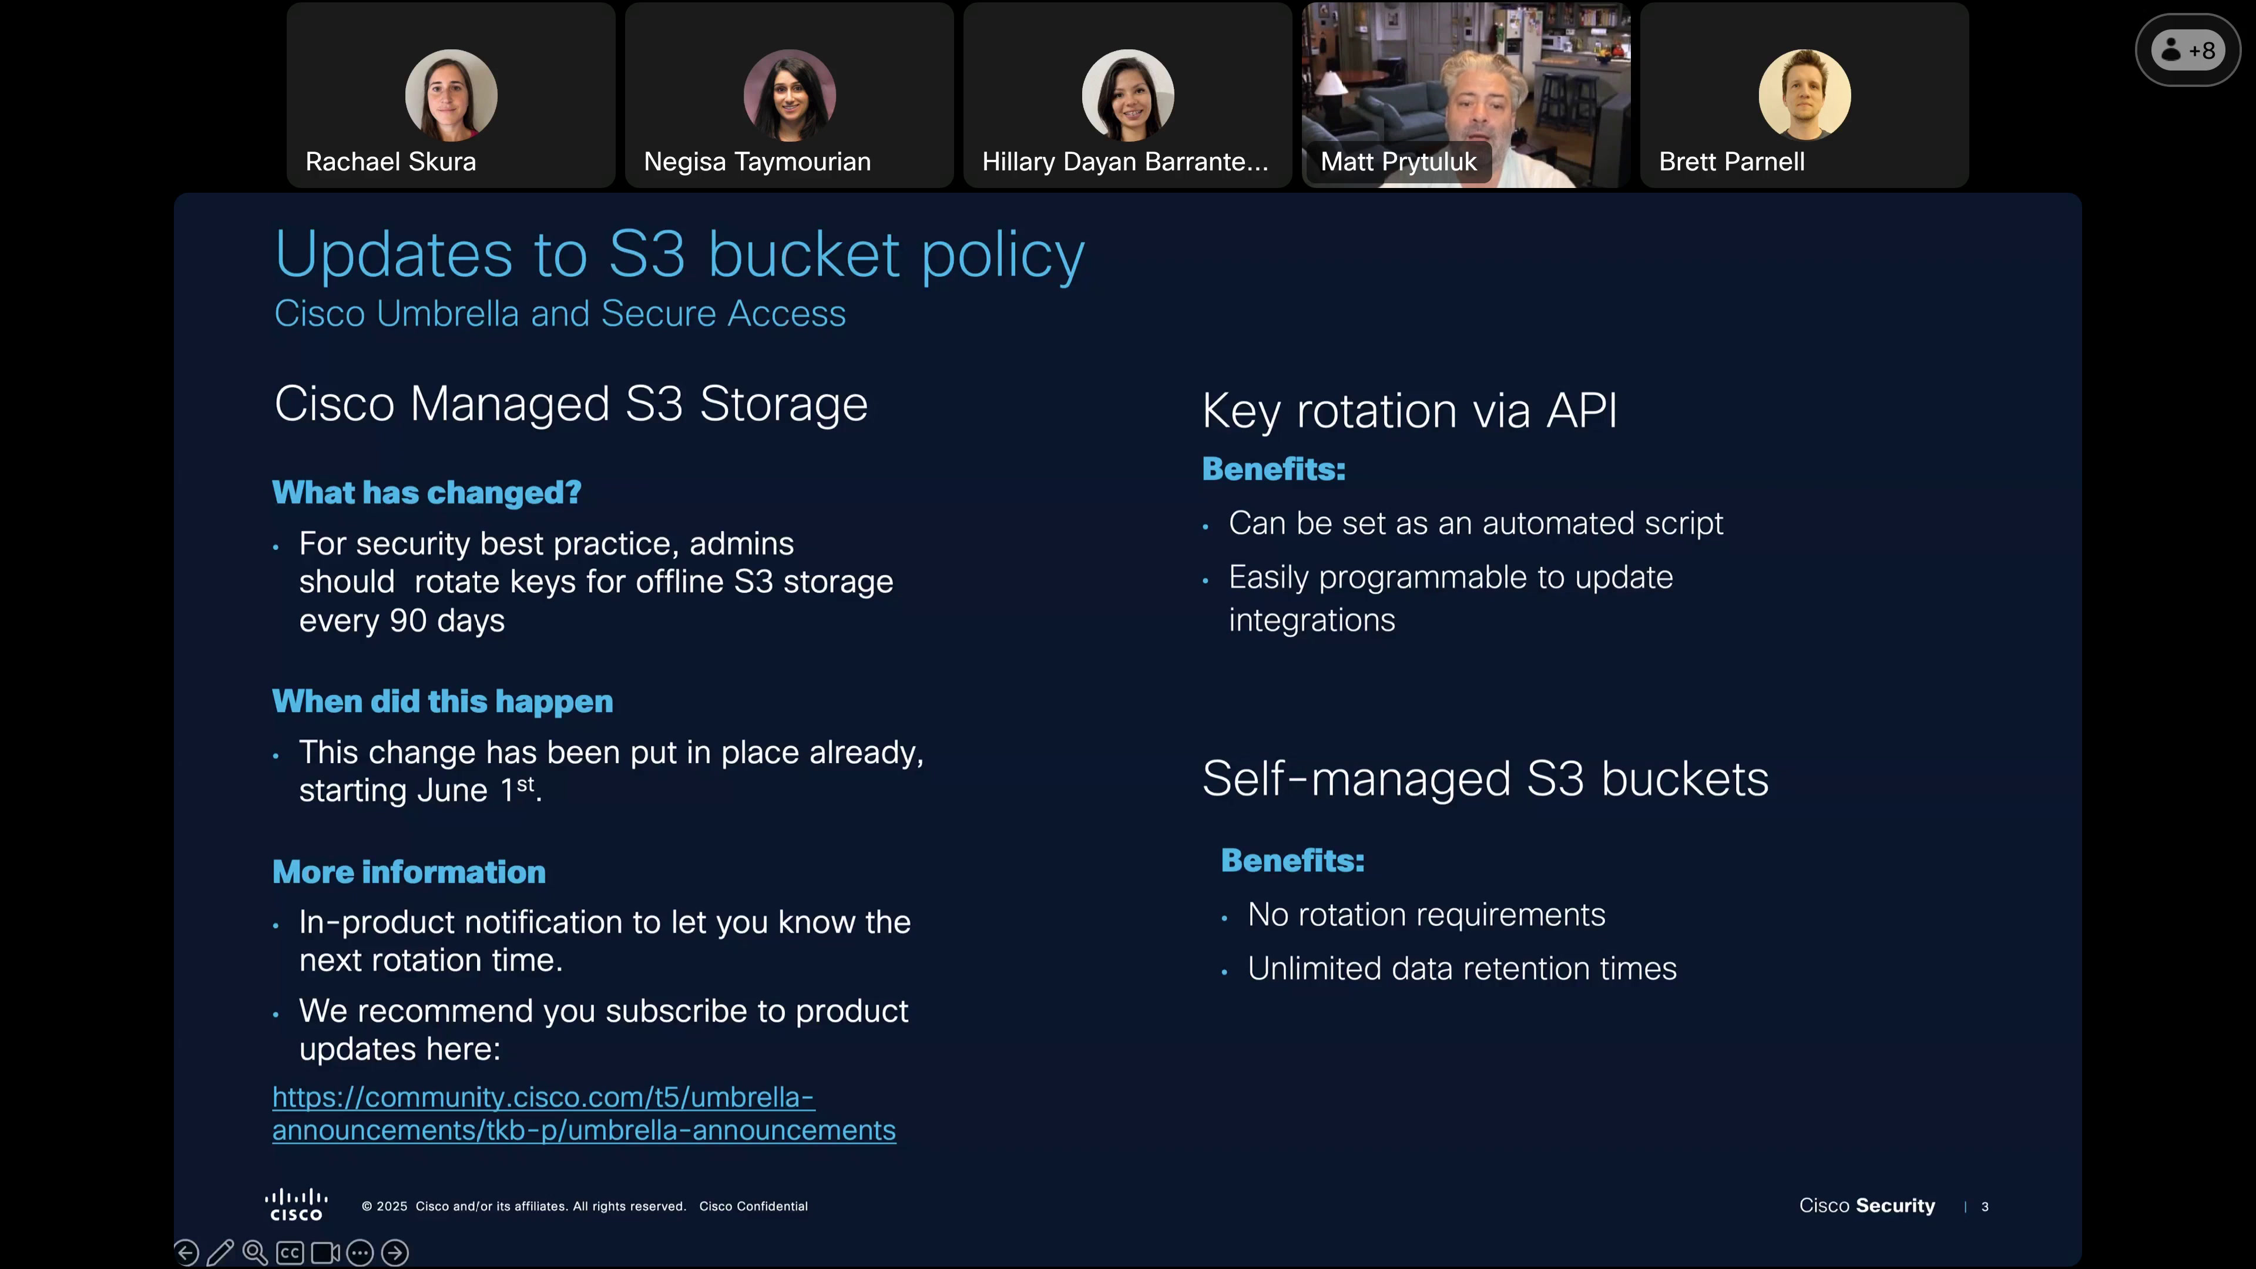This screenshot has height=1269, width=2256.
Task: Click Negisa Taymourian's avatar photo
Action: pyautogui.click(x=789, y=95)
